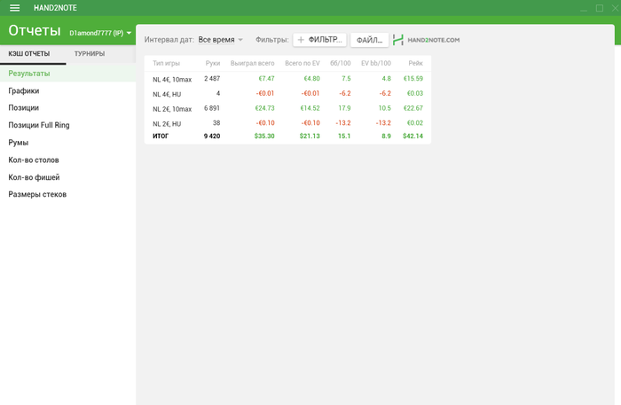Sort by the Рейк column header
Image resolution: width=621 pixels, height=405 pixels.
415,63
